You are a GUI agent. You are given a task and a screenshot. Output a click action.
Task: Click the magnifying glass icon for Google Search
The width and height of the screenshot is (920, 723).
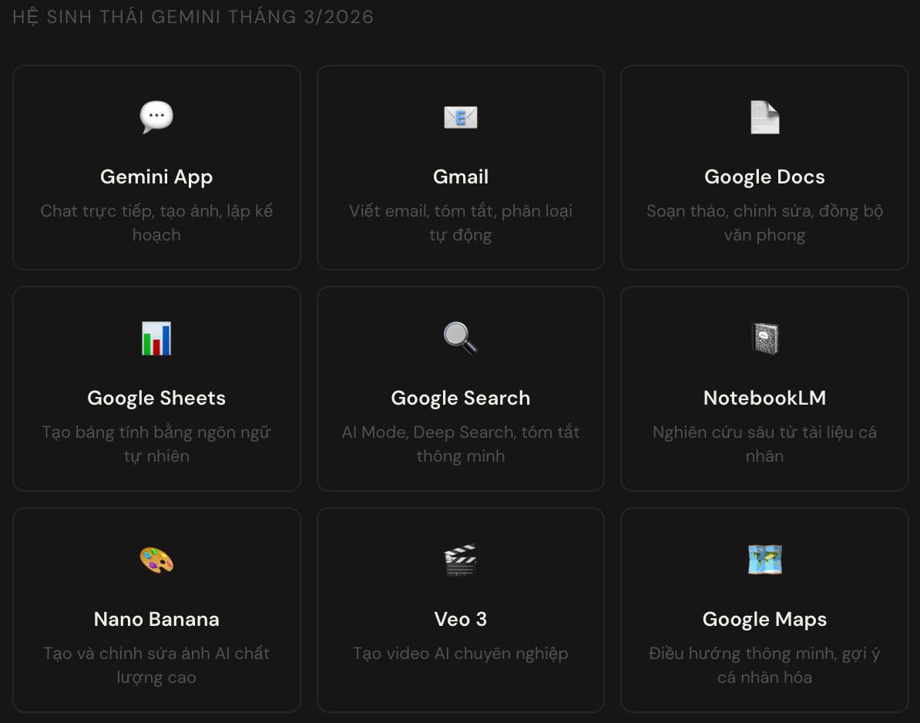tap(461, 338)
